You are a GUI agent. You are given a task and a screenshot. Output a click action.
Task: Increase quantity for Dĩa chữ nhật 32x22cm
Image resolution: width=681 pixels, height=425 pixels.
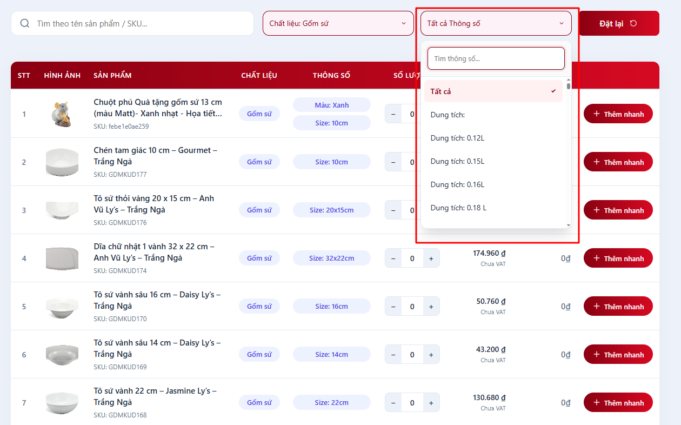tap(431, 258)
